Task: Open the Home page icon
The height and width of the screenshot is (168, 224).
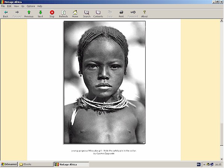Action: tap(75, 12)
